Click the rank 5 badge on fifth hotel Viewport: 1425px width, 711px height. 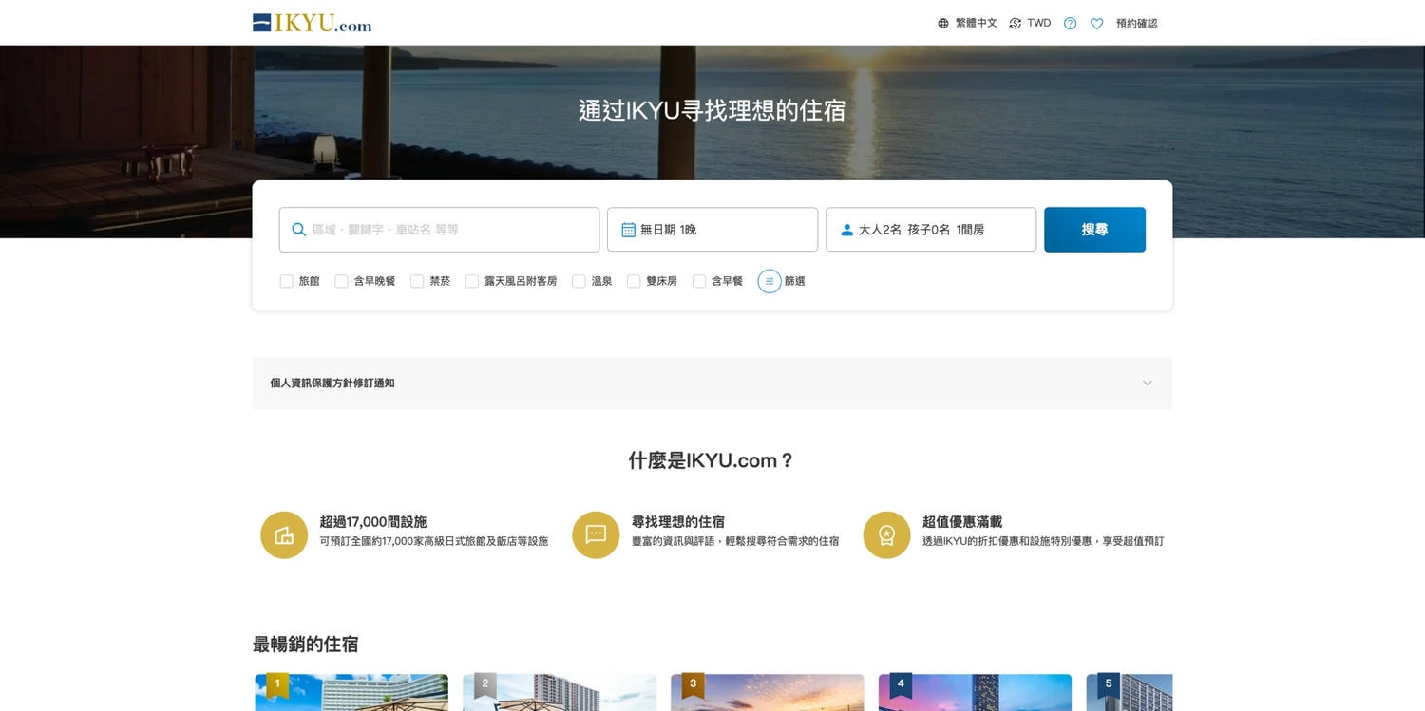point(1109,684)
